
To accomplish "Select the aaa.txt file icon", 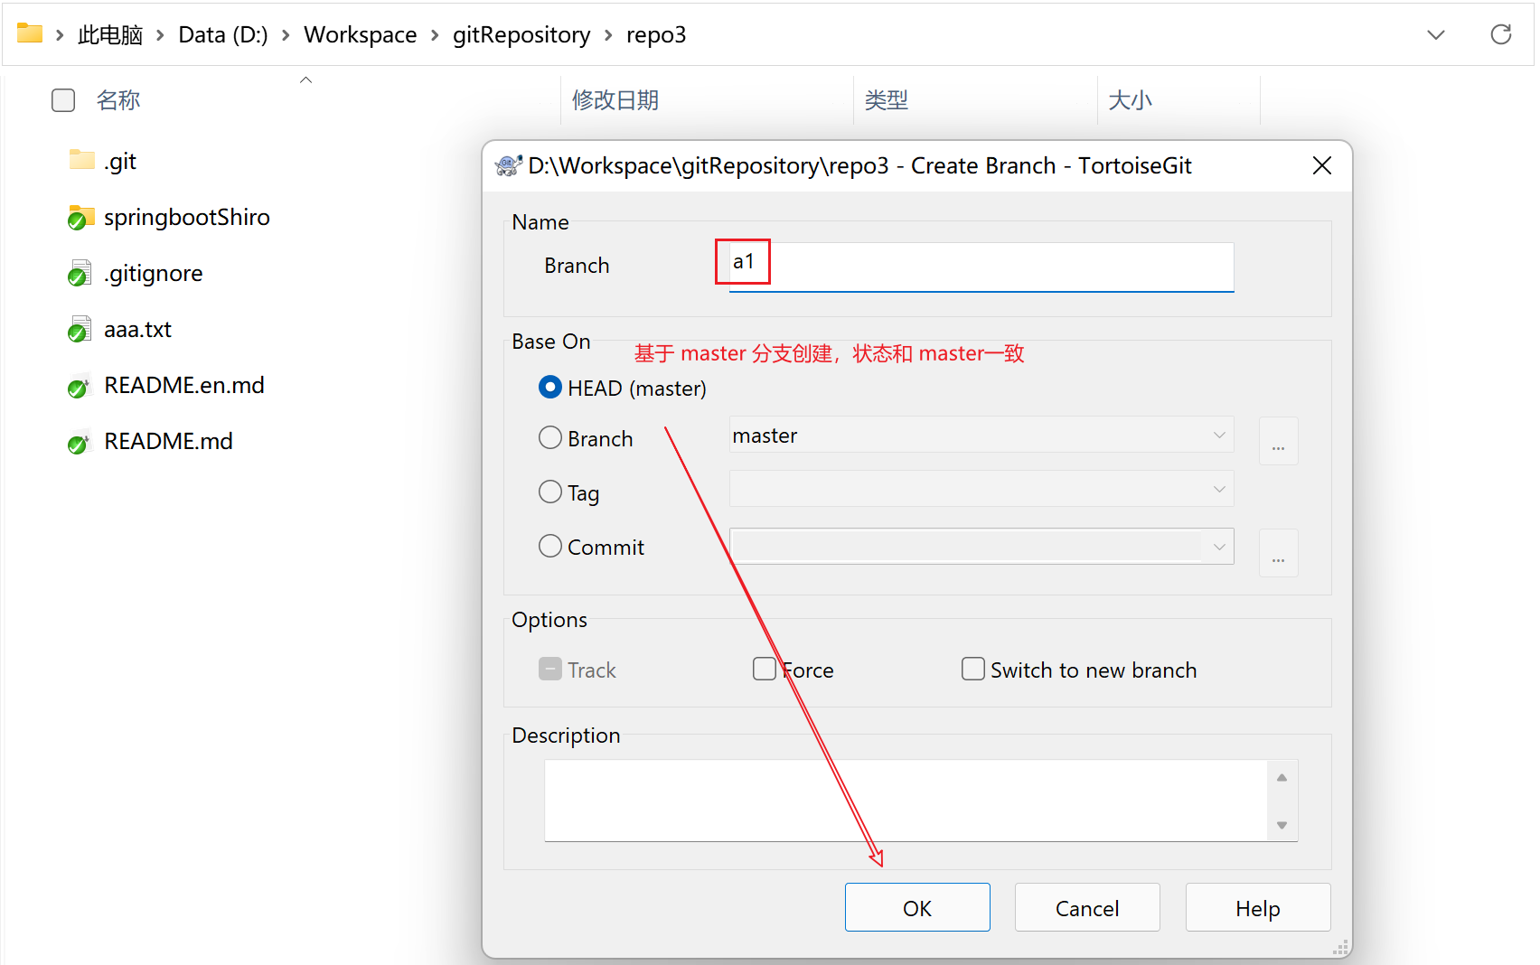I will tap(80, 330).
